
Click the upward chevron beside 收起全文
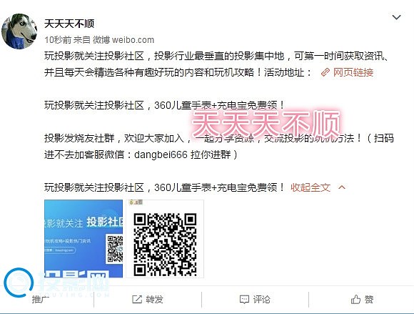[x=342, y=187]
